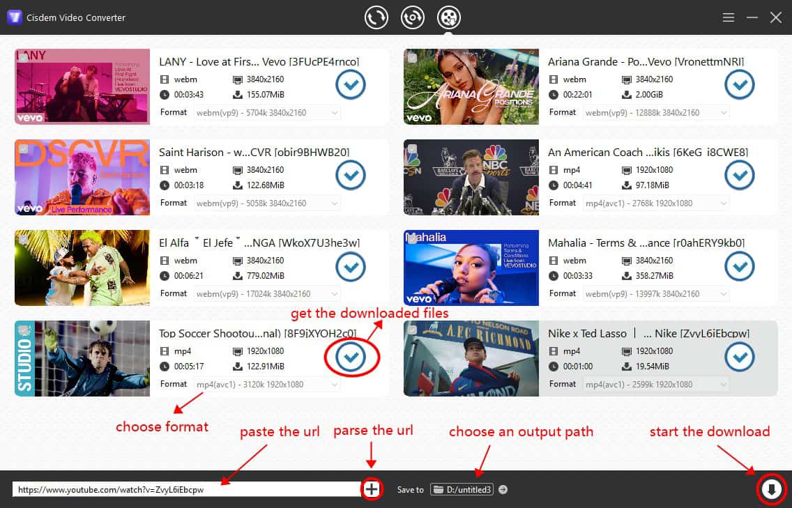Open the hamburger menu
The height and width of the screenshot is (508, 792).
tap(729, 17)
